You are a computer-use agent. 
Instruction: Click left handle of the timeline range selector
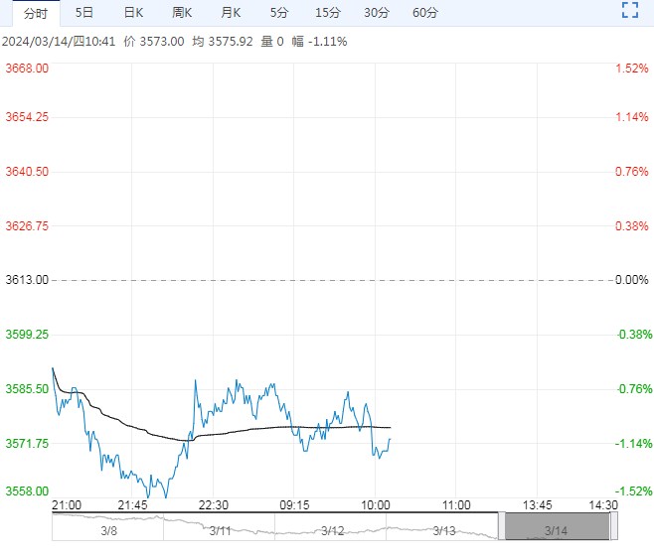502,526
